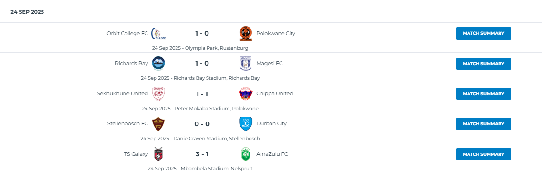Select the AmaZulu FC team name
Screen dimensions: 542x173
pyautogui.click(x=272, y=154)
